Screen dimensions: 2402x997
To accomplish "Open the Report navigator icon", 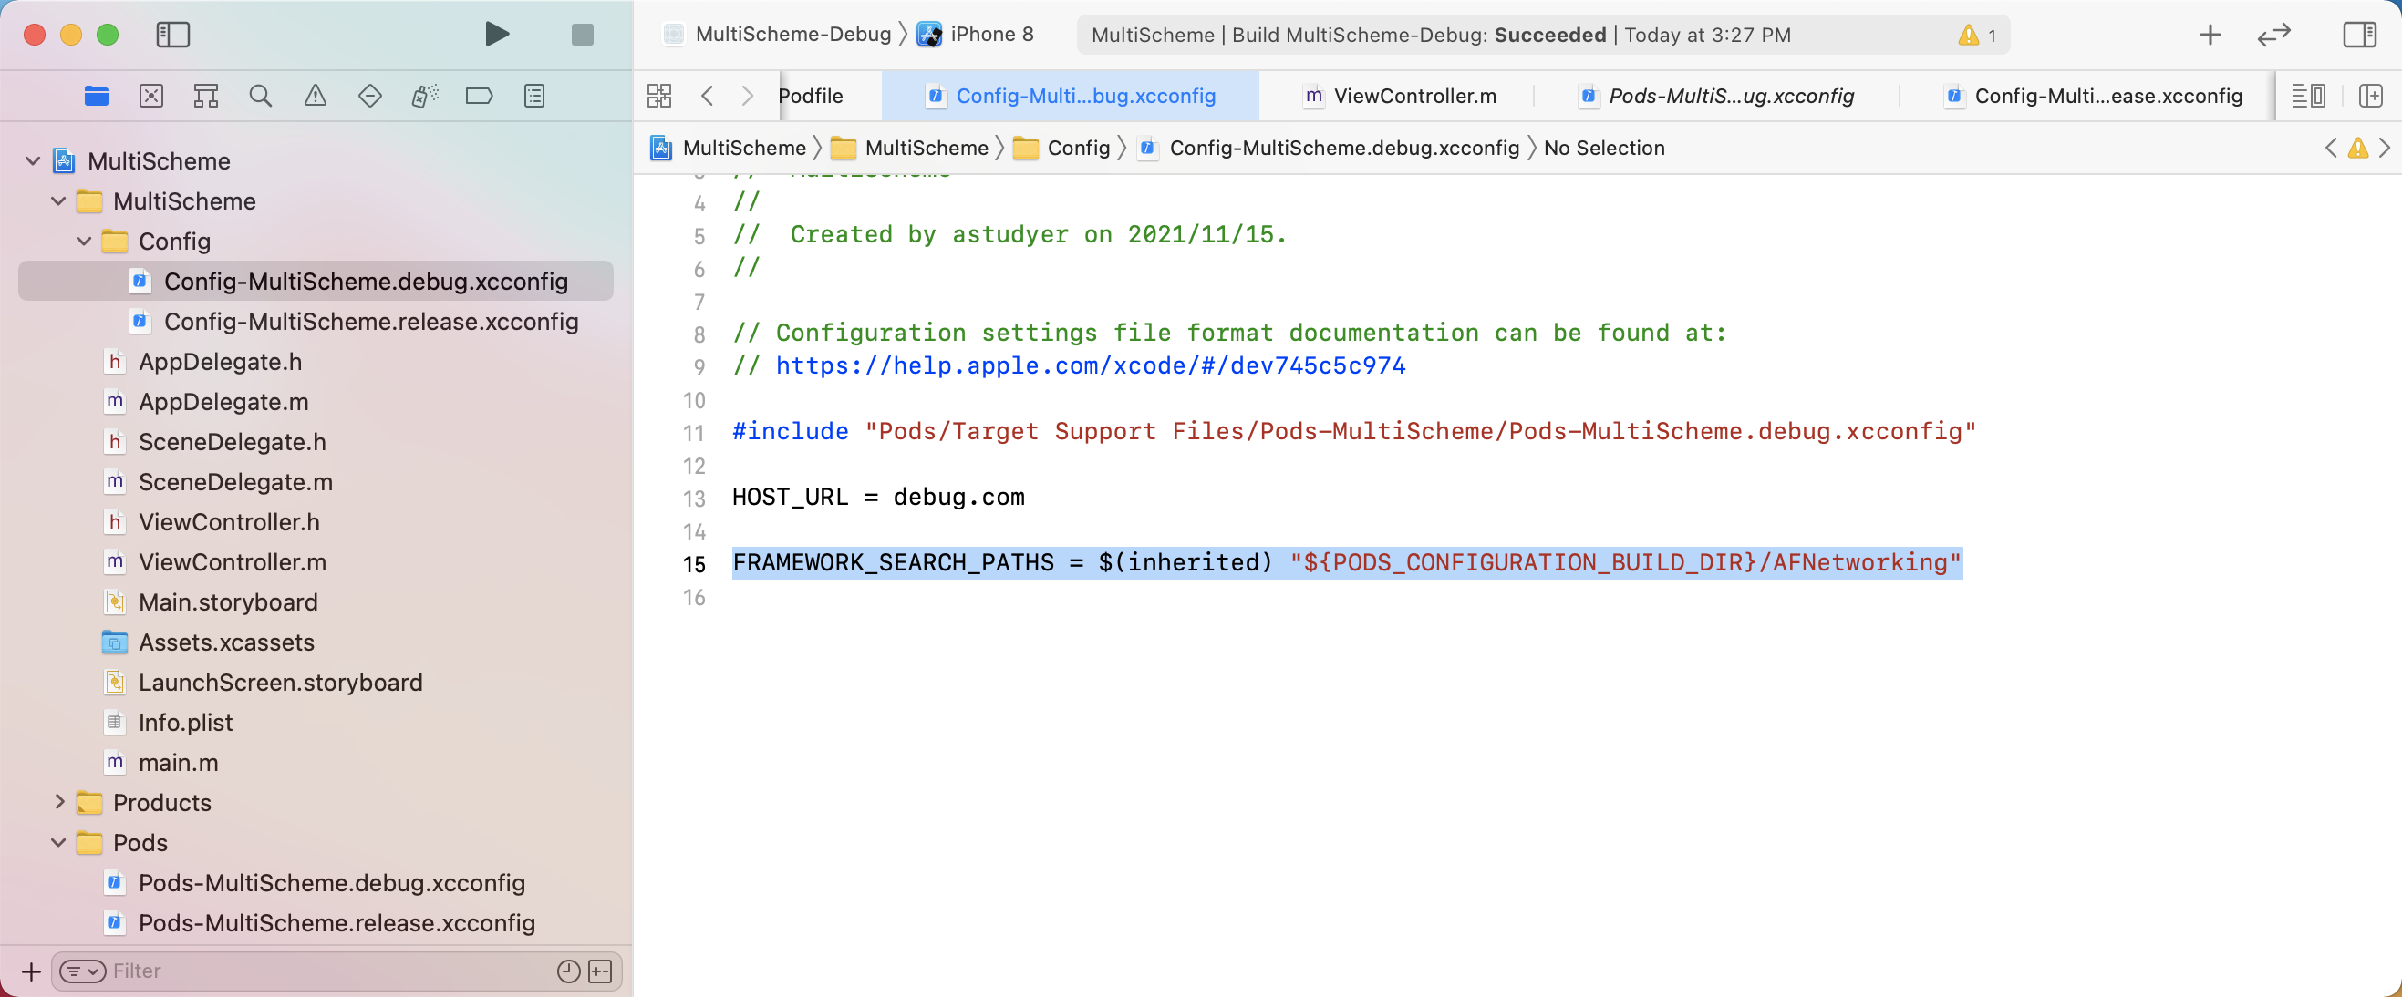I will 534,95.
